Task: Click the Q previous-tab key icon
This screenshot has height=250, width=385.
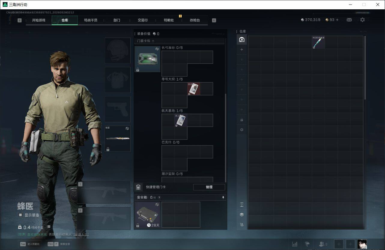Action: 20,20
